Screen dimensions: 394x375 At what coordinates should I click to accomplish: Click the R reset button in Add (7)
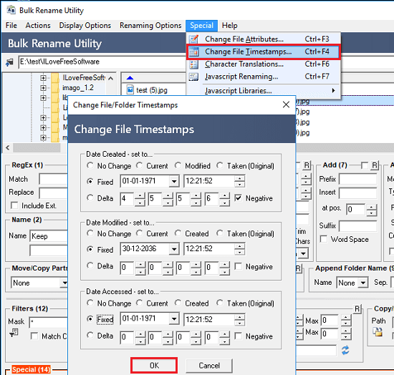pyautogui.click(x=375, y=165)
